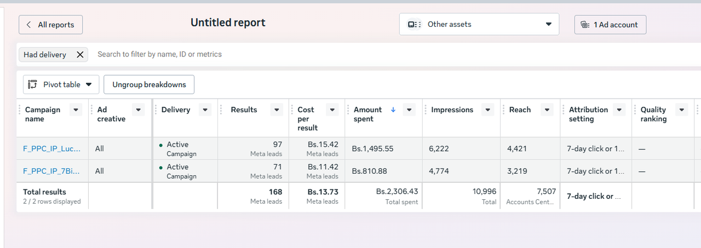Remove the Had delivery filter chip
Image resolution: width=701 pixels, height=248 pixels.
tap(80, 55)
